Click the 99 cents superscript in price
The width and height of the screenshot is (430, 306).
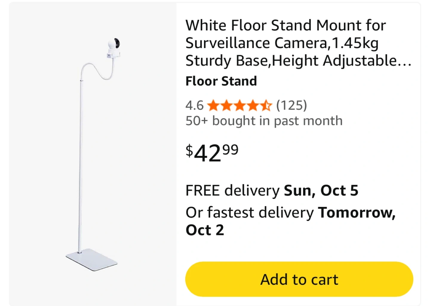click(x=231, y=149)
